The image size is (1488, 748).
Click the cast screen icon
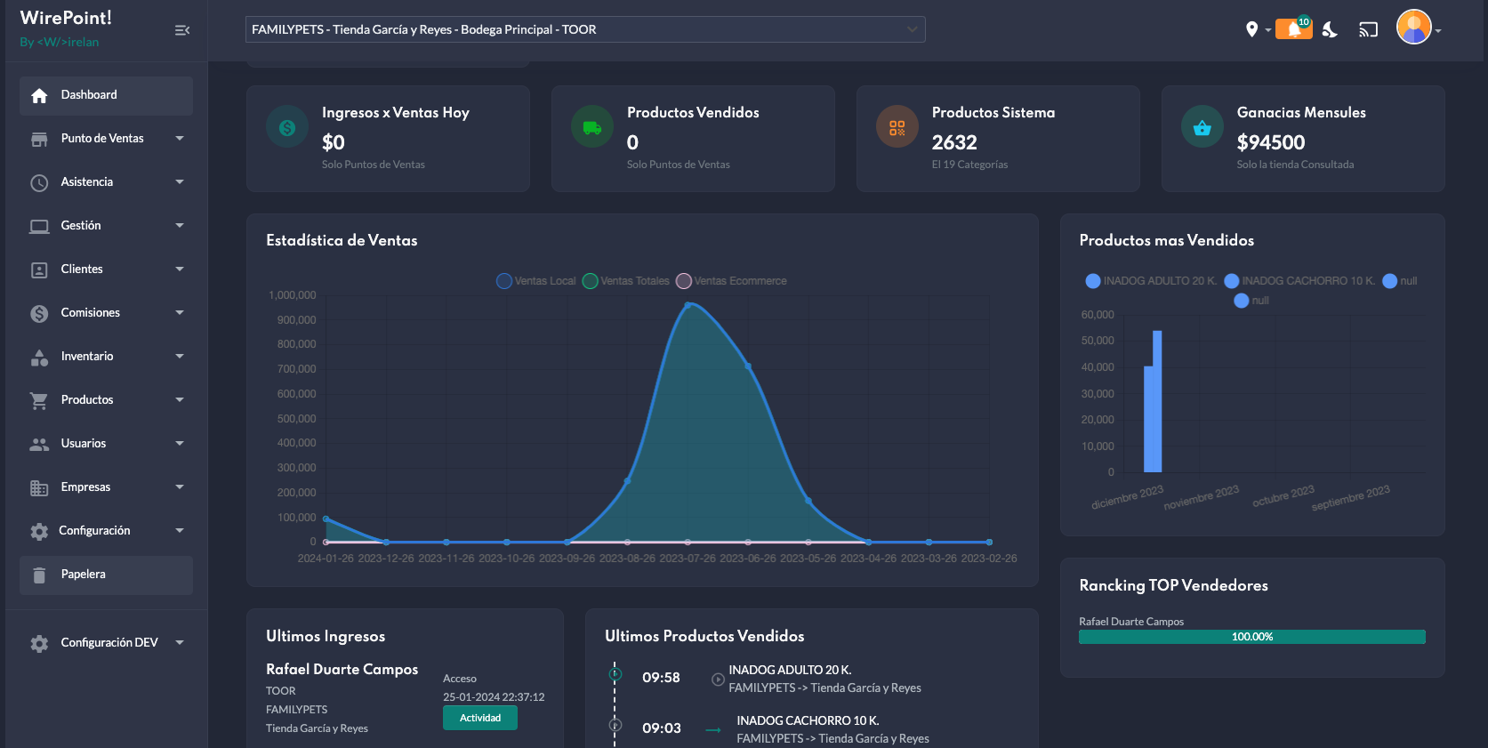click(x=1368, y=30)
